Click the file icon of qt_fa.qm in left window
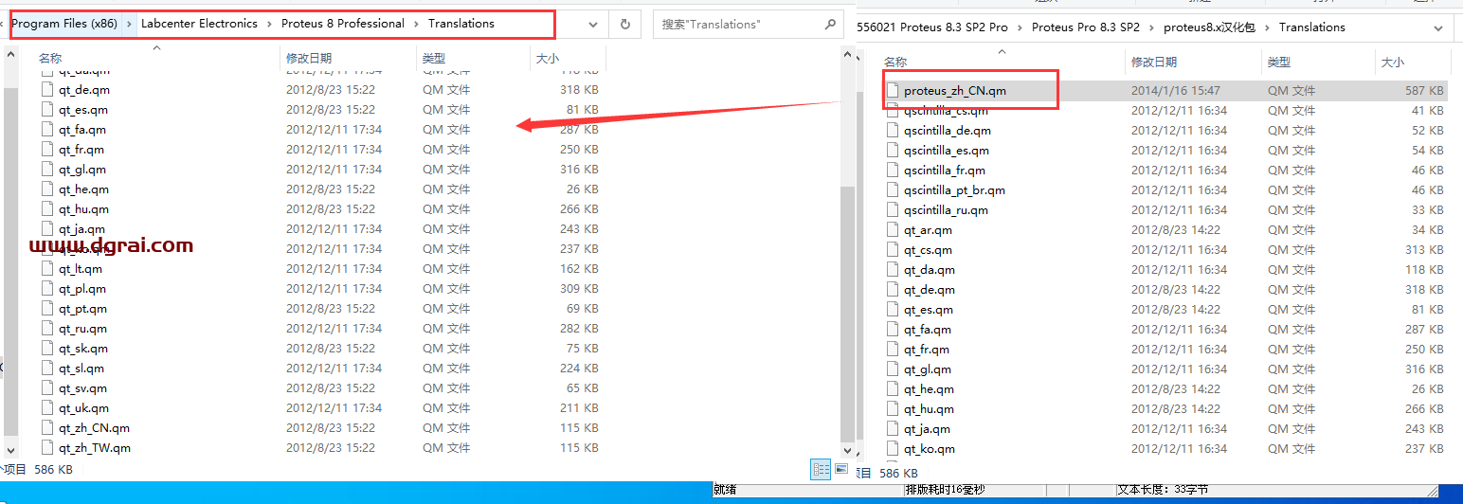 [49, 130]
